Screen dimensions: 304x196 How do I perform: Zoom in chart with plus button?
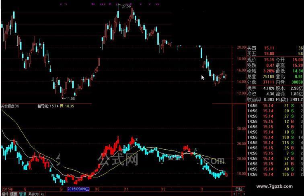pos(234,194)
